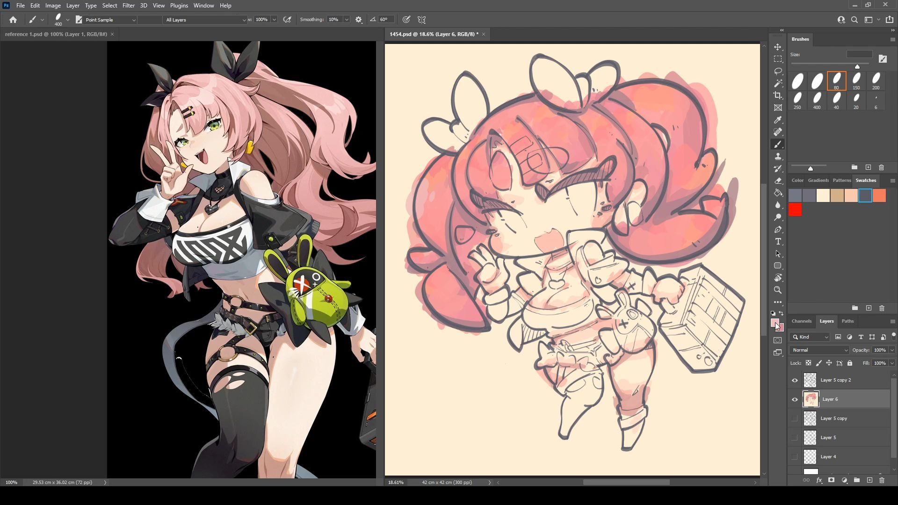Viewport: 898px width, 505px height.
Task: Select the Paint Bucket tool
Action: point(778,193)
